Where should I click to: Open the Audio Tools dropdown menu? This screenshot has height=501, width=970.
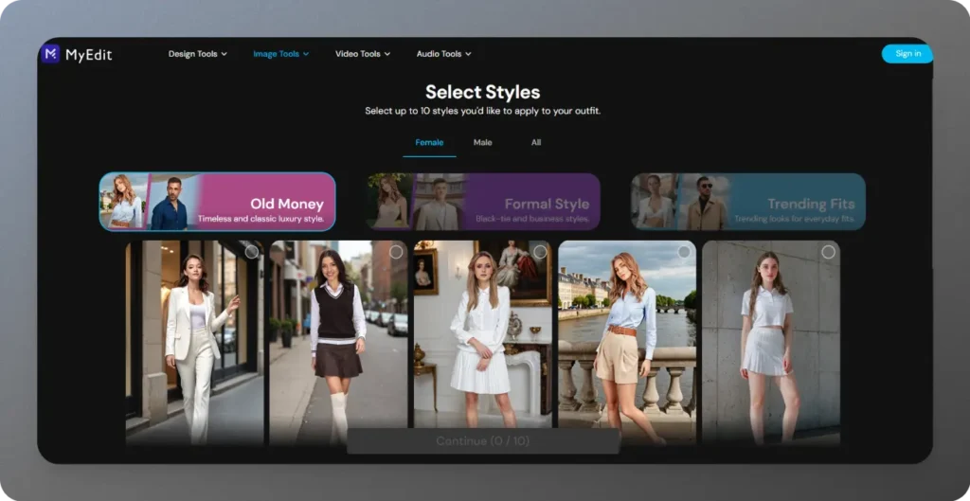click(443, 54)
